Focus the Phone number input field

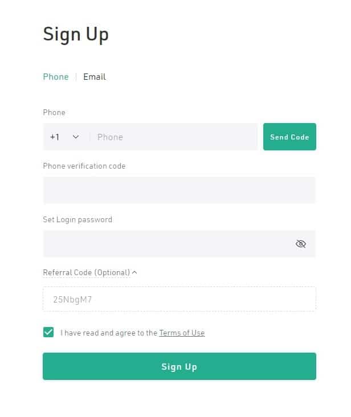(x=174, y=137)
